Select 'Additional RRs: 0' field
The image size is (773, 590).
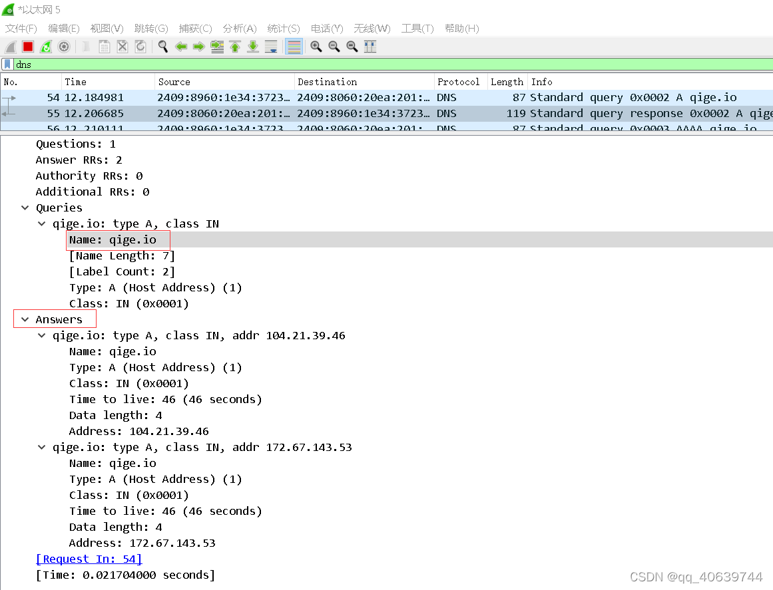(93, 192)
